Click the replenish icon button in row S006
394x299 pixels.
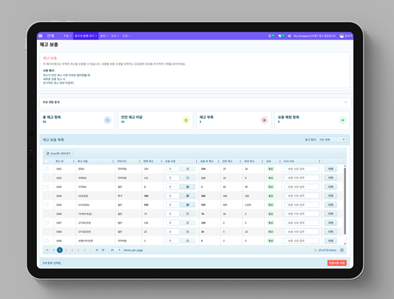click(x=188, y=214)
